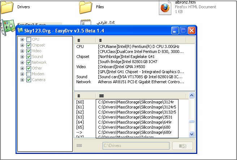Screen dimensions: 237x160
Task: Select driver path ending SiliconImage\3124r5
Action: (x=137, y=107)
